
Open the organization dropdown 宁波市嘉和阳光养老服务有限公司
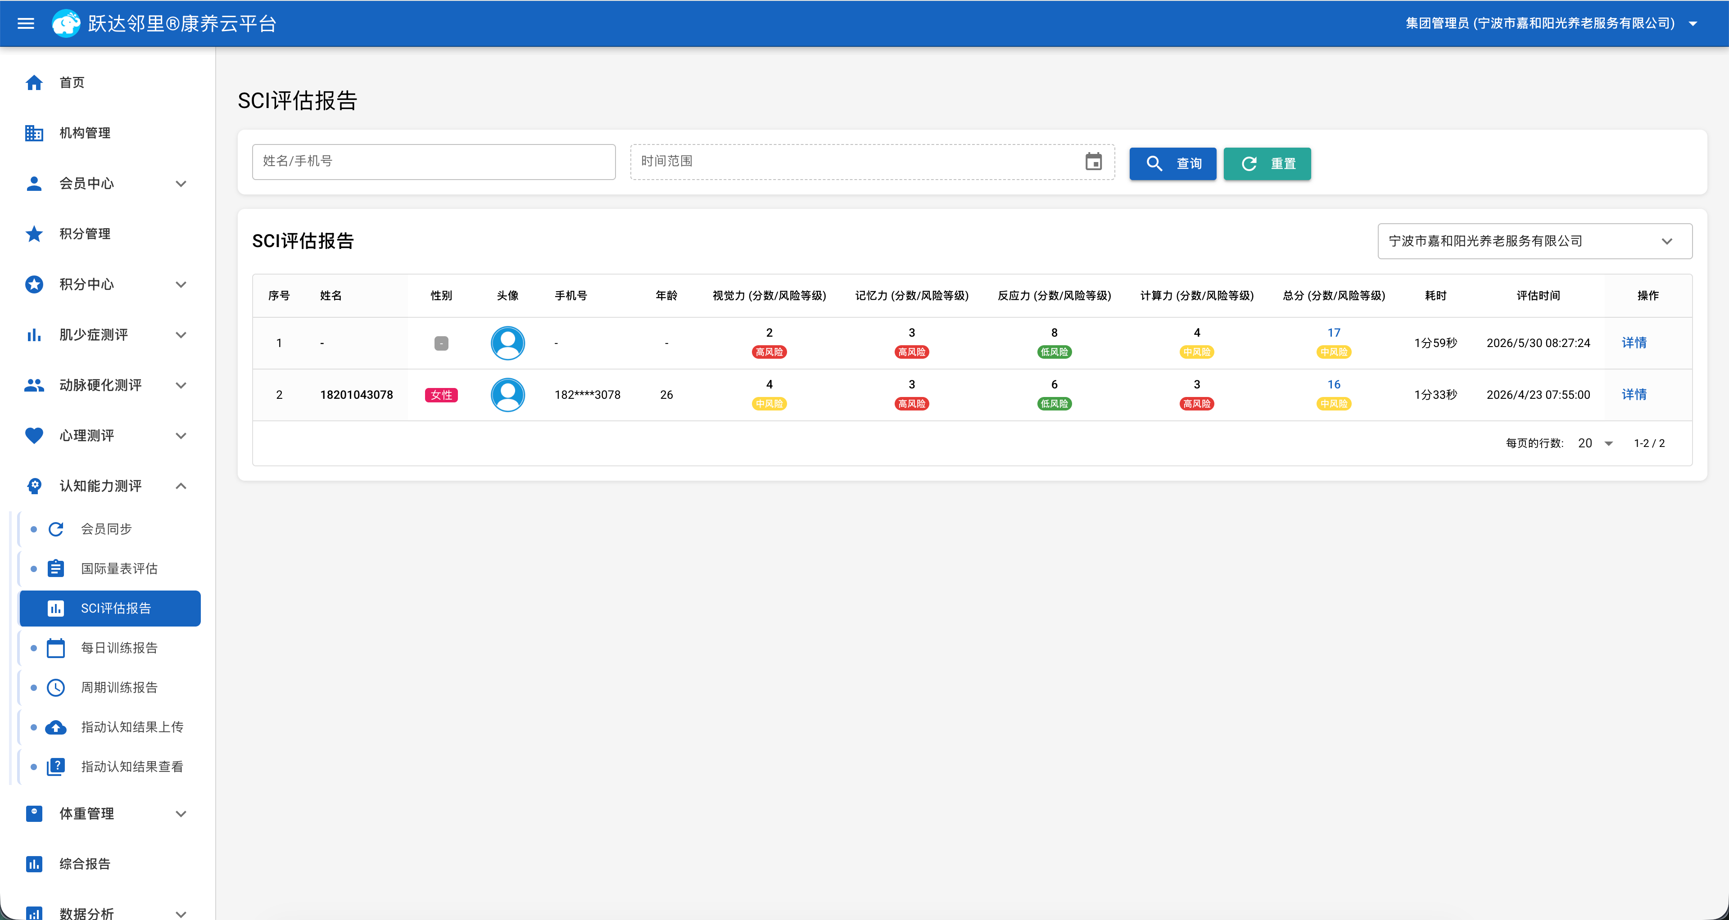point(1534,241)
